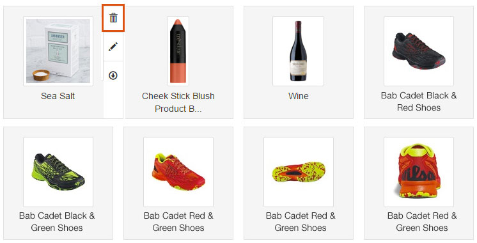This screenshot has height=243, width=477.
Task: Pick the black and green shoe image
Action: [x=58, y=172]
